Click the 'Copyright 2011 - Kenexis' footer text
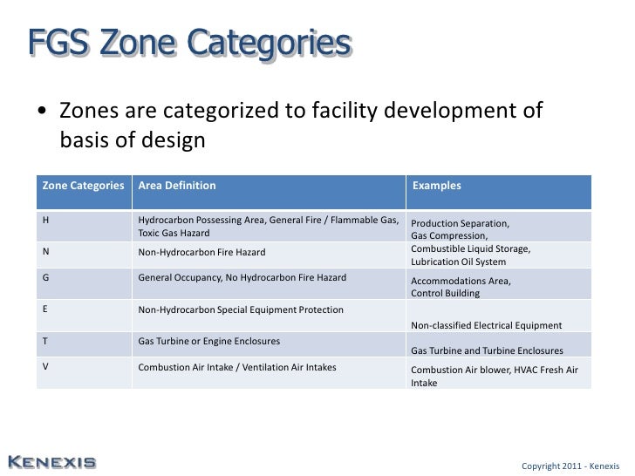This screenshot has width=635, height=476. pyautogui.click(x=570, y=466)
